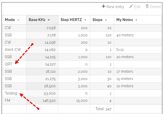Click the My Notes column header
The image size is (163, 114).
(125, 20)
